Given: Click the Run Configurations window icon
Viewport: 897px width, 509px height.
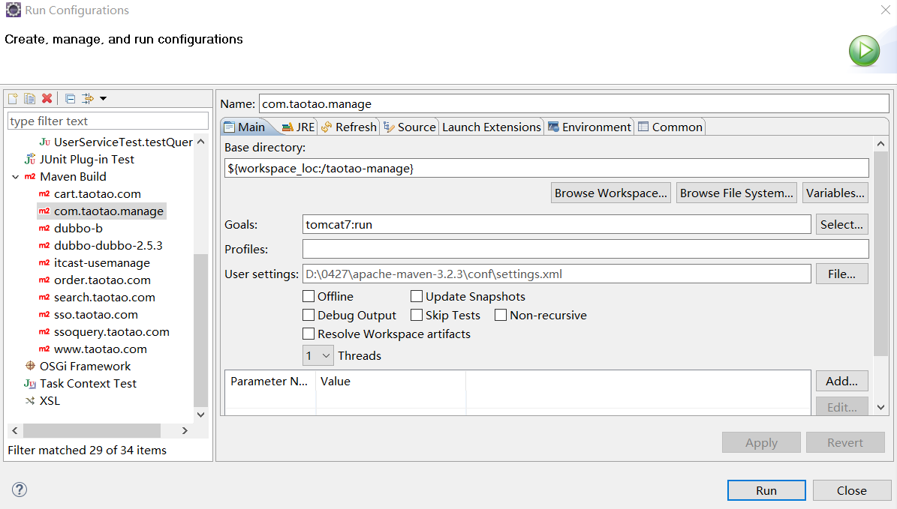Looking at the screenshot, I should coord(14,10).
